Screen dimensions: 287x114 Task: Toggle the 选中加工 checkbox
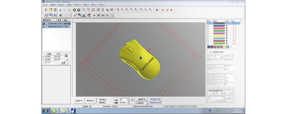click(x=97, y=100)
